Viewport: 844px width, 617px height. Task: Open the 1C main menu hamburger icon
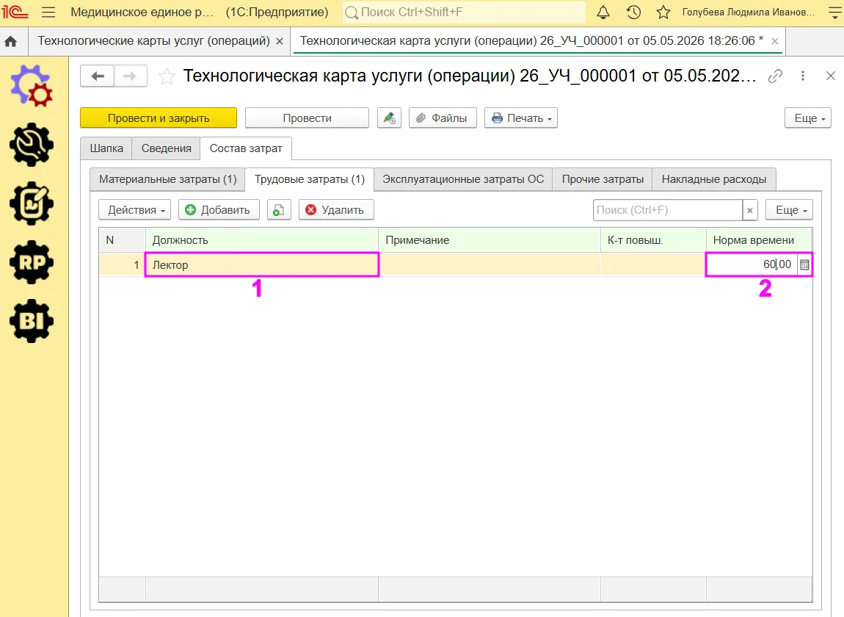[x=48, y=12]
